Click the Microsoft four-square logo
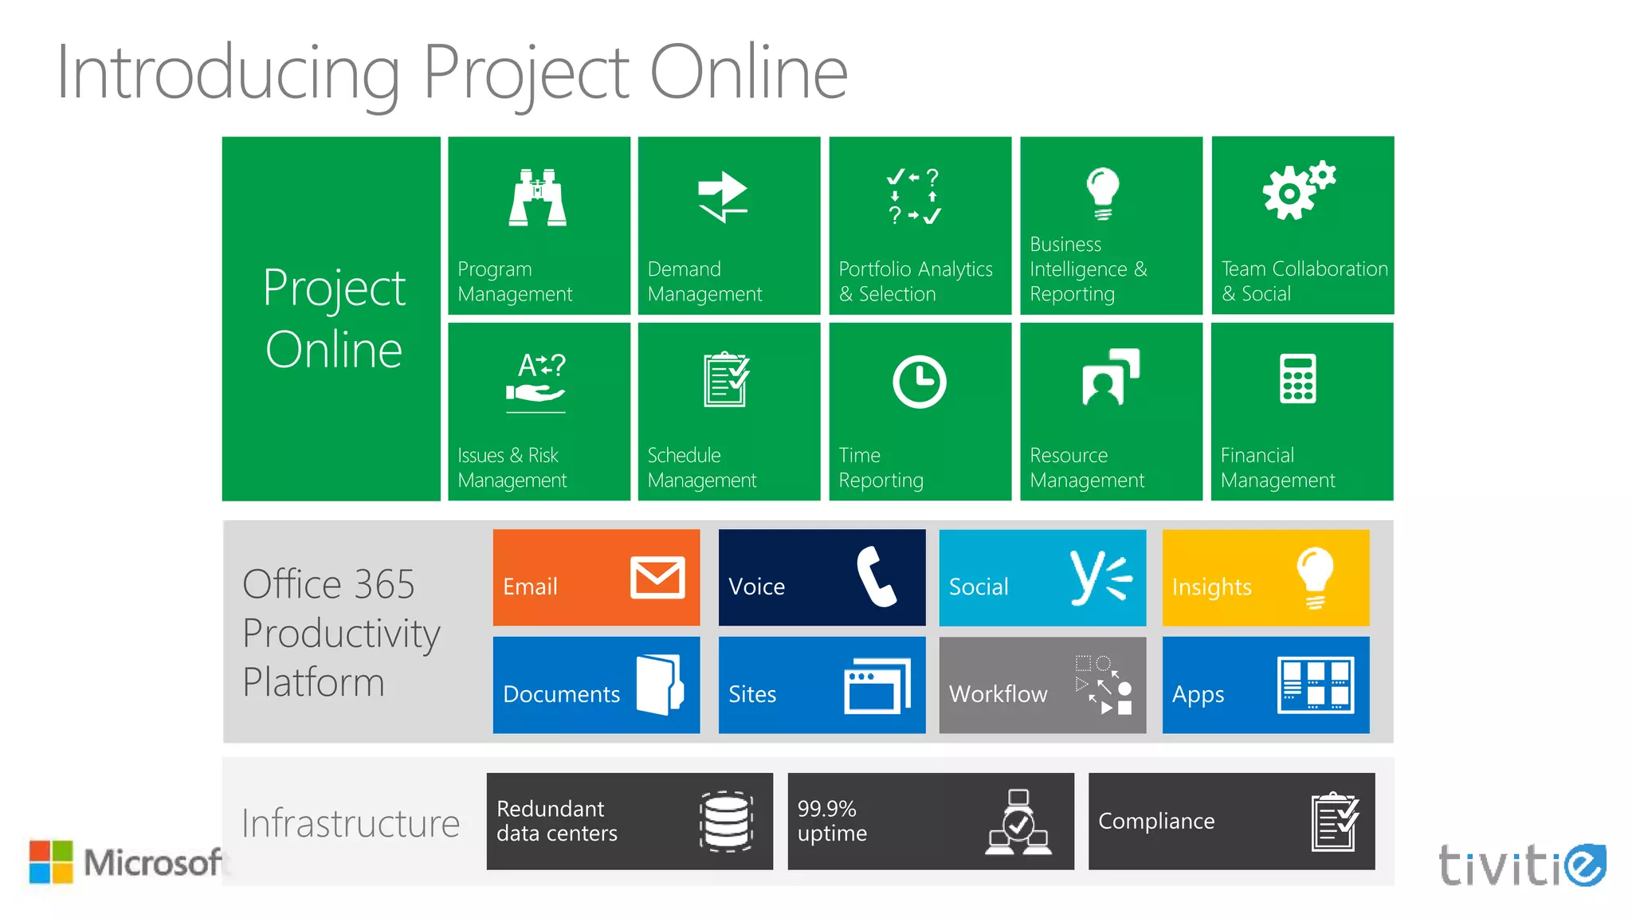Image resolution: width=1632 pixels, height=918 pixels. [51, 861]
